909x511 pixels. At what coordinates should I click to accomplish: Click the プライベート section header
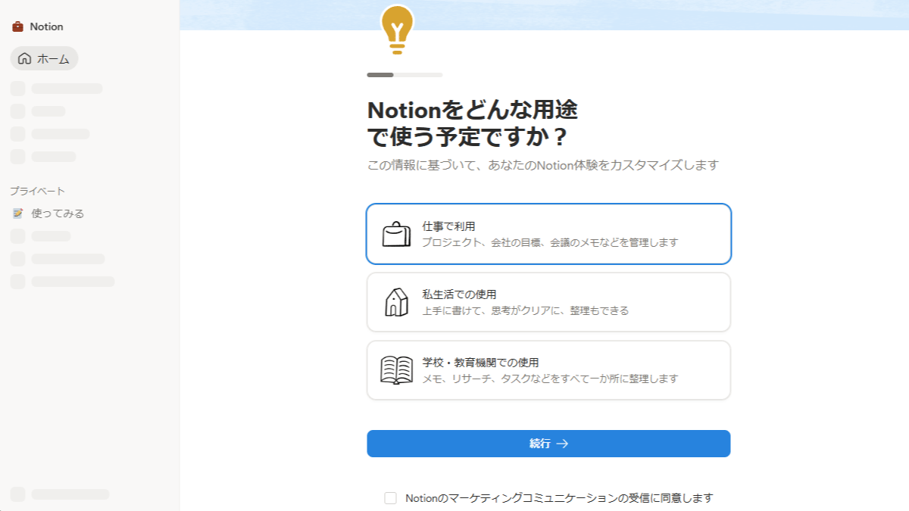coord(38,191)
